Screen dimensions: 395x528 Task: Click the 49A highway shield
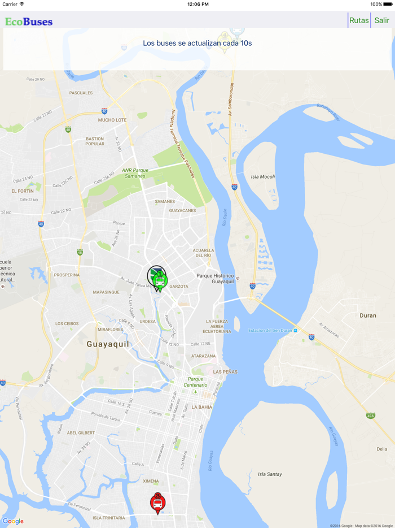[x=371, y=416]
